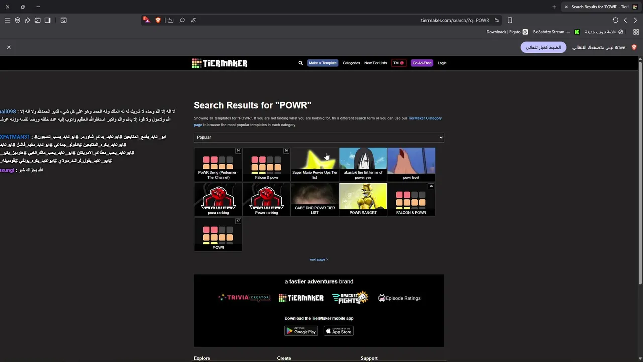Image resolution: width=643 pixels, height=362 pixels.
Task: Dismiss the default browser infobar
Action: 9,47
